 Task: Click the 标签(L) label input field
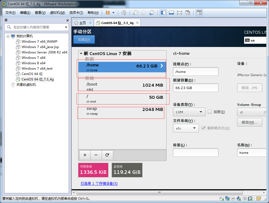click(x=195, y=153)
